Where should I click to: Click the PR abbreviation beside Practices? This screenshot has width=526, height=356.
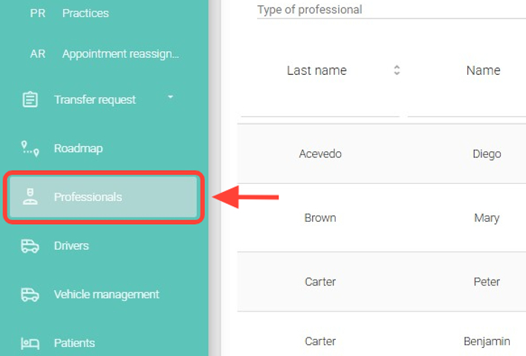coord(37,13)
